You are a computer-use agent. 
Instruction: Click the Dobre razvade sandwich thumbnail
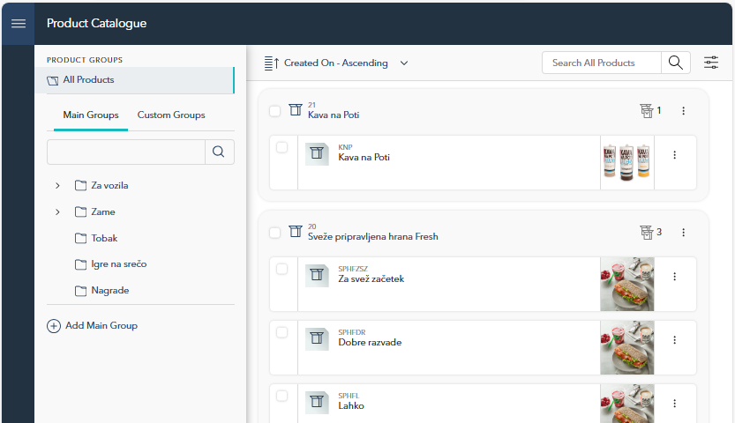[x=627, y=347]
